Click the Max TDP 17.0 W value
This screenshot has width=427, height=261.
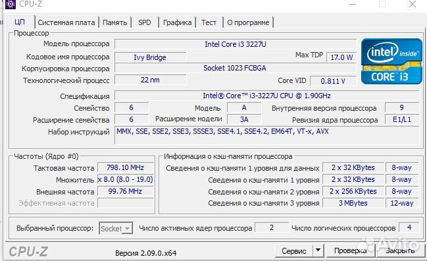tap(341, 57)
